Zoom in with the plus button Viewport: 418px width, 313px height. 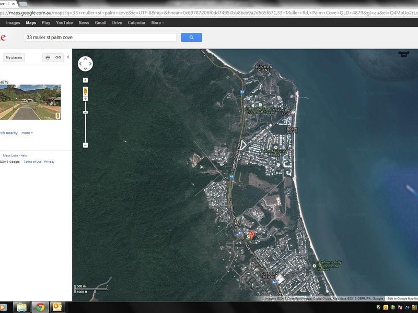click(x=85, y=99)
